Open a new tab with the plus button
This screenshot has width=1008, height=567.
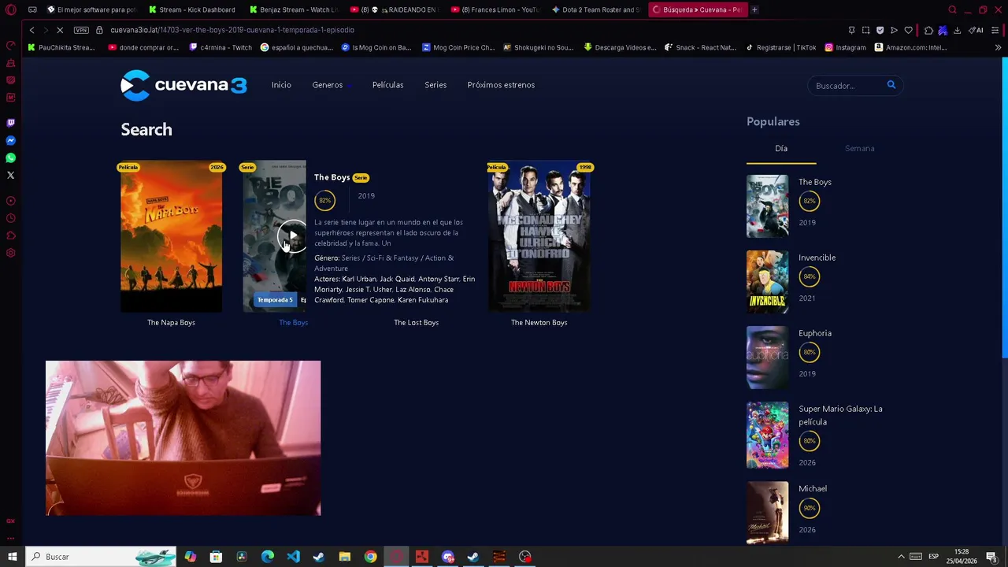coord(754,9)
